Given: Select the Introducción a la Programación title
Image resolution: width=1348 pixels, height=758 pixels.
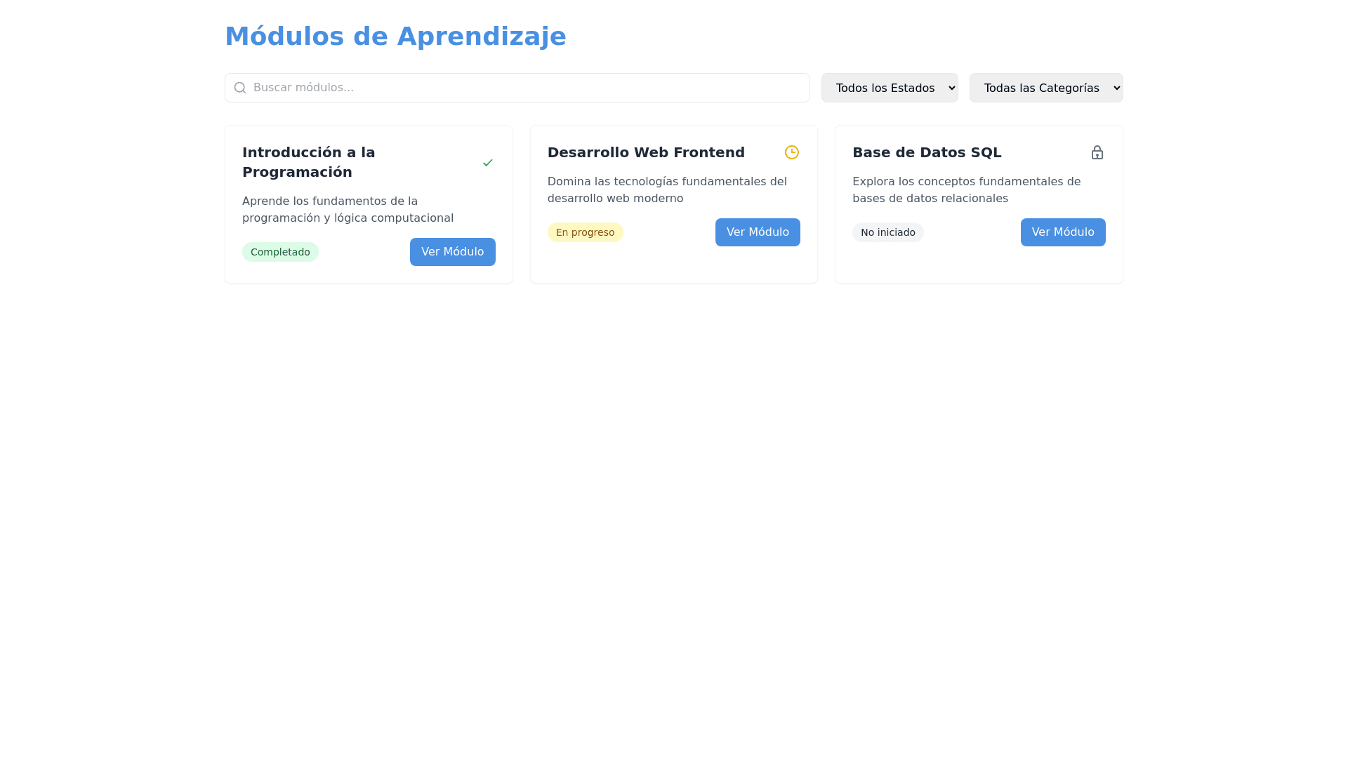Looking at the screenshot, I should click(309, 162).
